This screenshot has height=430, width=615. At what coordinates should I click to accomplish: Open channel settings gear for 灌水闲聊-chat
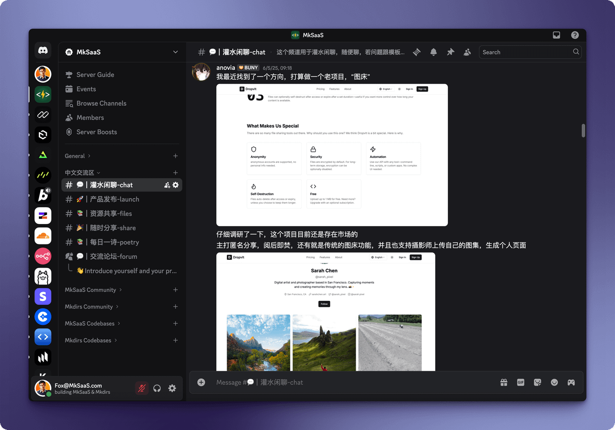176,185
